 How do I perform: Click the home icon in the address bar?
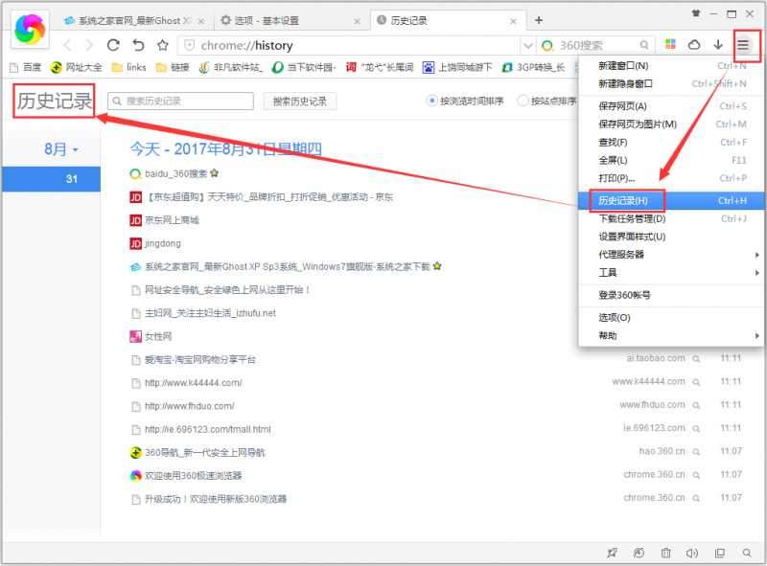pos(139,44)
